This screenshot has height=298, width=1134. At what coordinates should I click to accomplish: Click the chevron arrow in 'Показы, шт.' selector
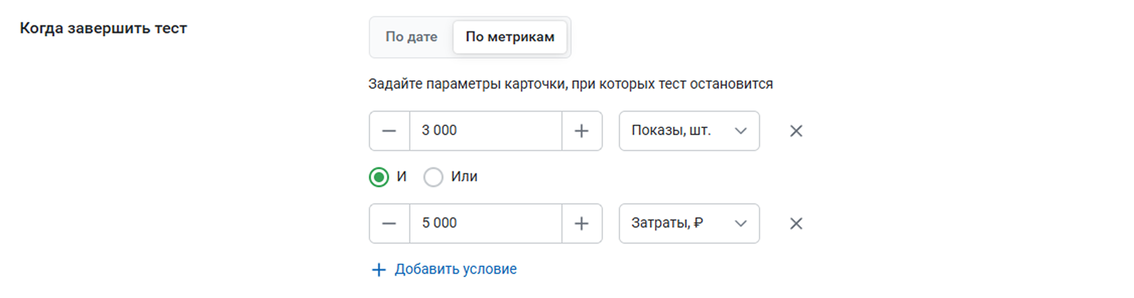pos(740,131)
